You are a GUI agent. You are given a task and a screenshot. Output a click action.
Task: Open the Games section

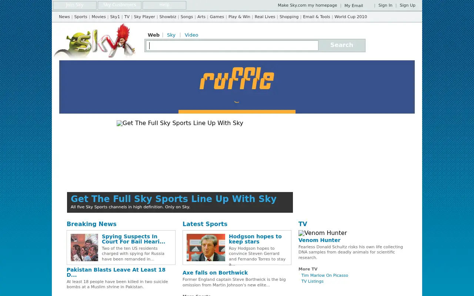(217, 17)
